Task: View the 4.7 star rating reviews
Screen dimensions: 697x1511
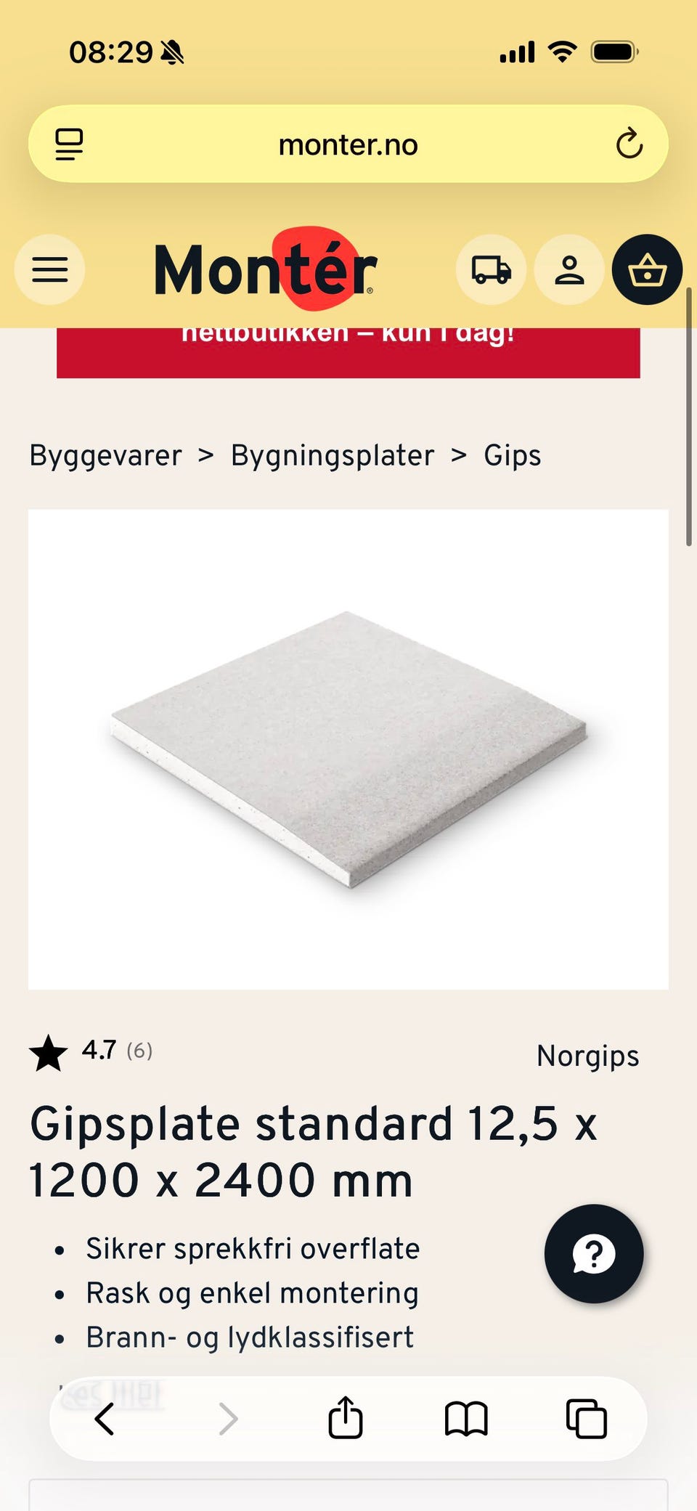Action: coord(91,1052)
